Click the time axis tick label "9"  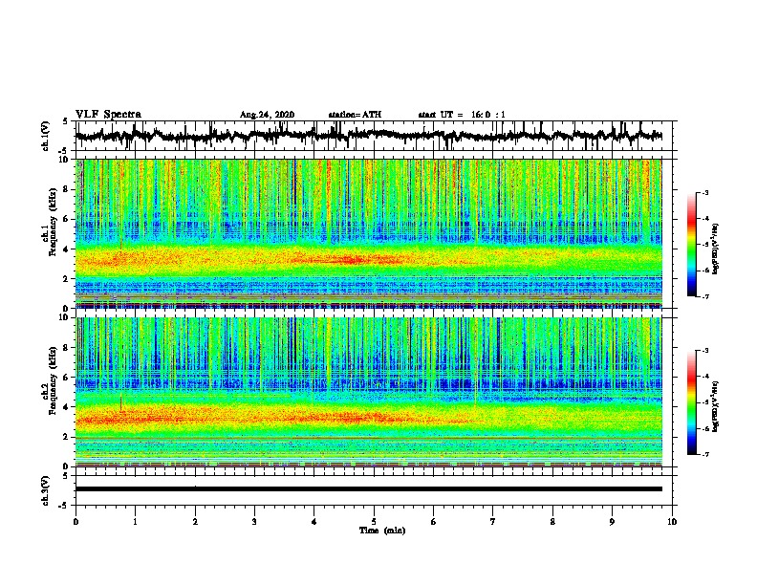(612, 522)
